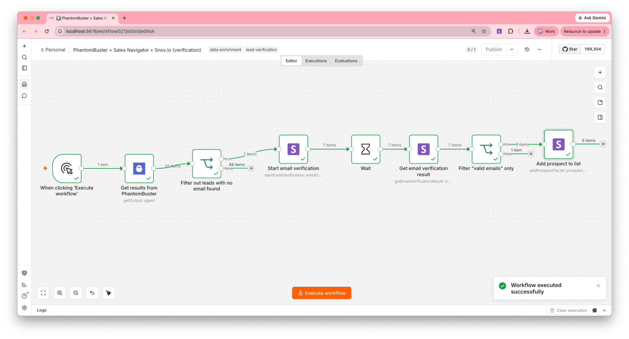The height and width of the screenshot is (339, 629).
Task: Search nodes with canvas magnifier button
Action: [x=600, y=88]
